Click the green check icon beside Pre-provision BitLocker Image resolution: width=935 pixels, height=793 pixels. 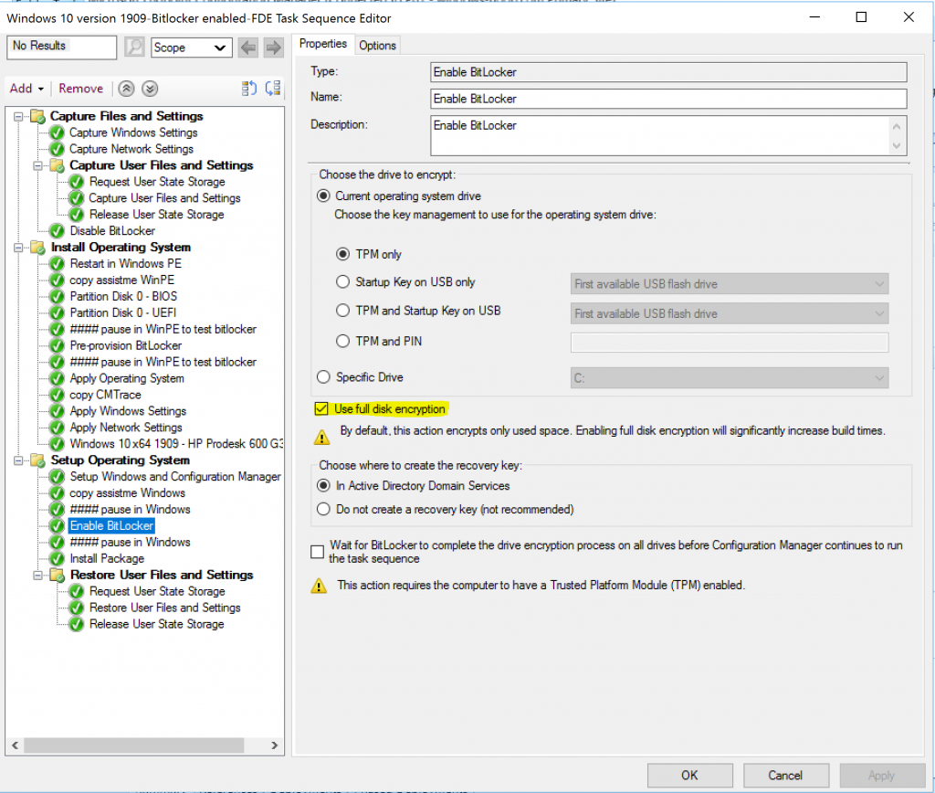57,346
